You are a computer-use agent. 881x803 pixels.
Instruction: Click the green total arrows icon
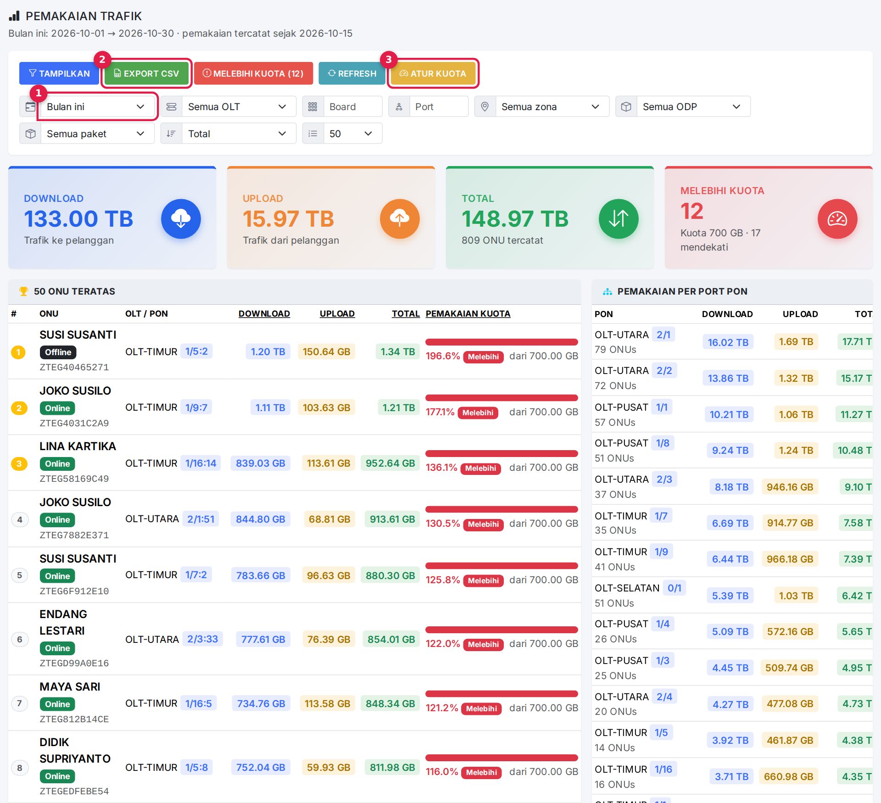click(619, 219)
